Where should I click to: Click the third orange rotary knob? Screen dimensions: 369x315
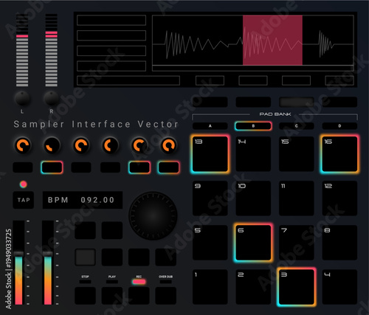coord(81,145)
